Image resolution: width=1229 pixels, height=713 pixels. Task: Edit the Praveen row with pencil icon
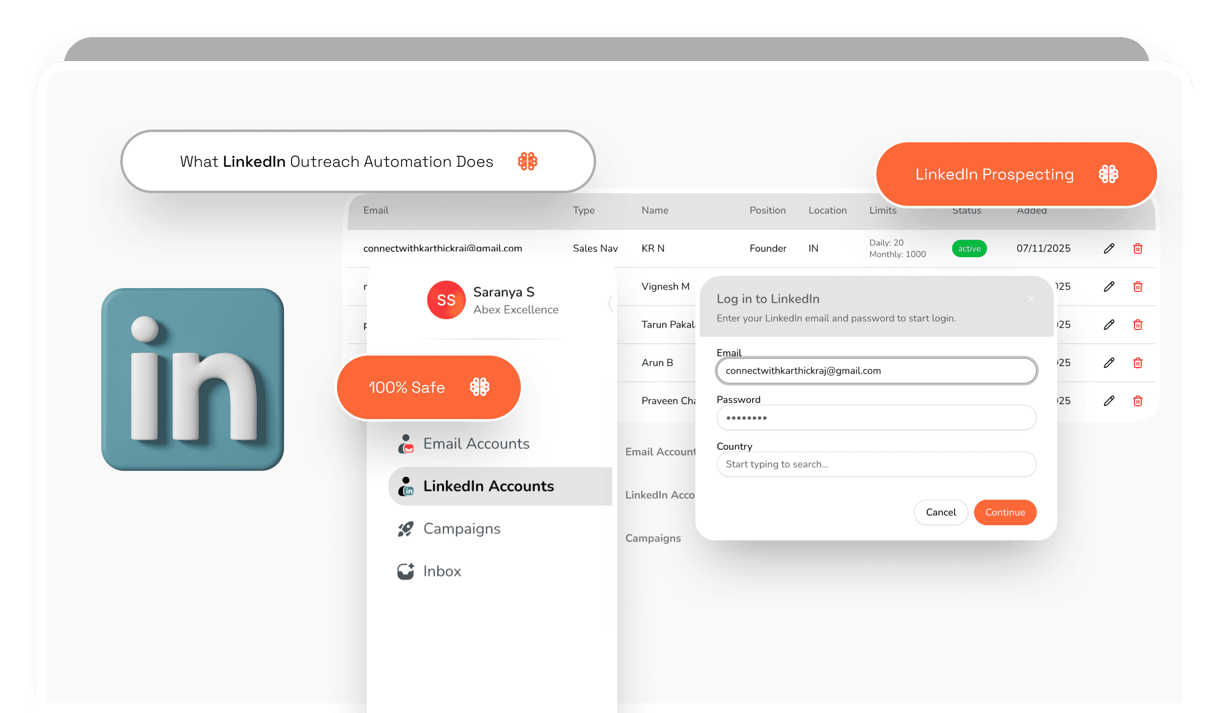point(1109,401)
